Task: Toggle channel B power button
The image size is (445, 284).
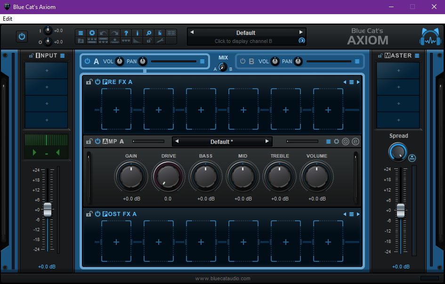Action: tap(243, 61)
